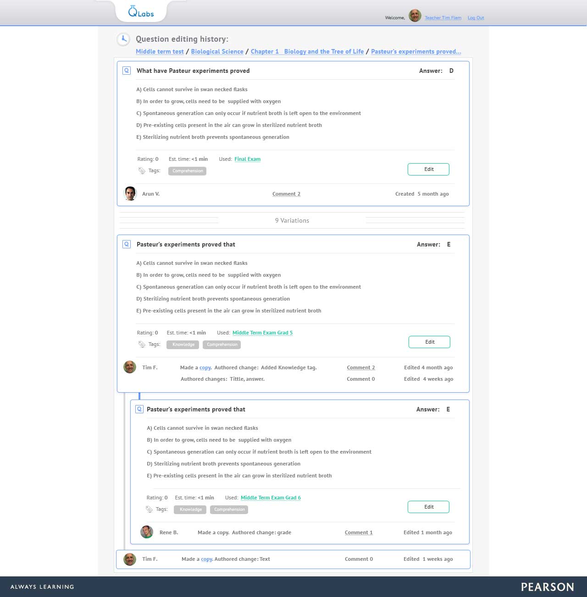Select Knowledge tag in Grad 5 question
This screenshot has width=587, height=597.
point(183,345)
